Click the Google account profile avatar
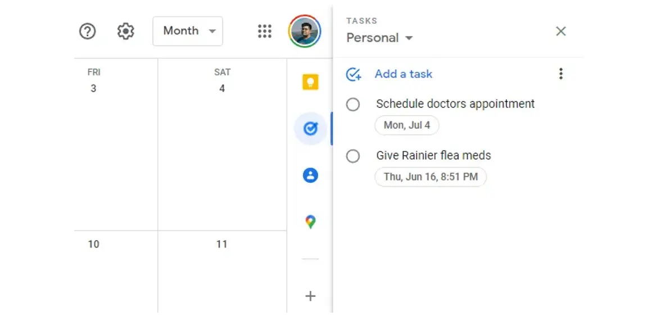Image resolution: width=661 pixels, height=329 pixels. [x=304, y=31]
